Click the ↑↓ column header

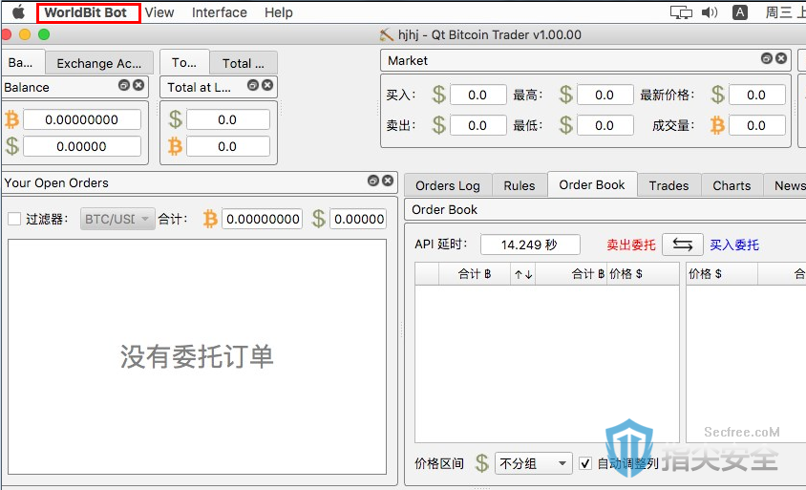tap(523, 274)
